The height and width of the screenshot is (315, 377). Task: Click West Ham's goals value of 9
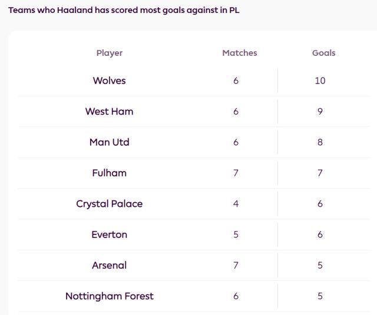click(320, 111)
